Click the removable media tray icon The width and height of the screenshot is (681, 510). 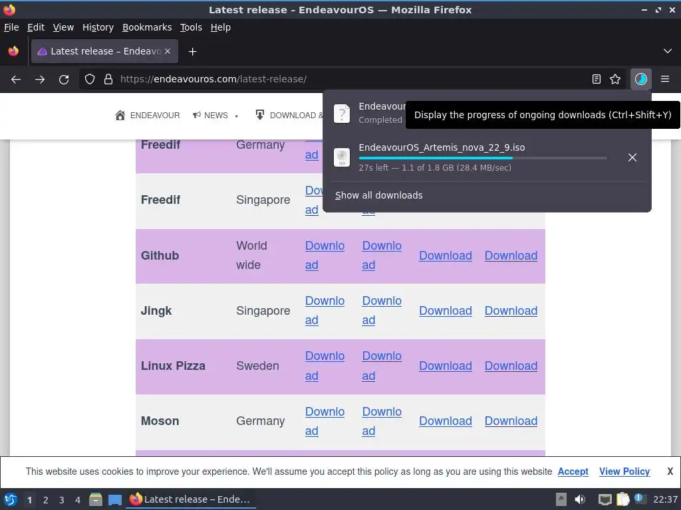coord(561,499)
